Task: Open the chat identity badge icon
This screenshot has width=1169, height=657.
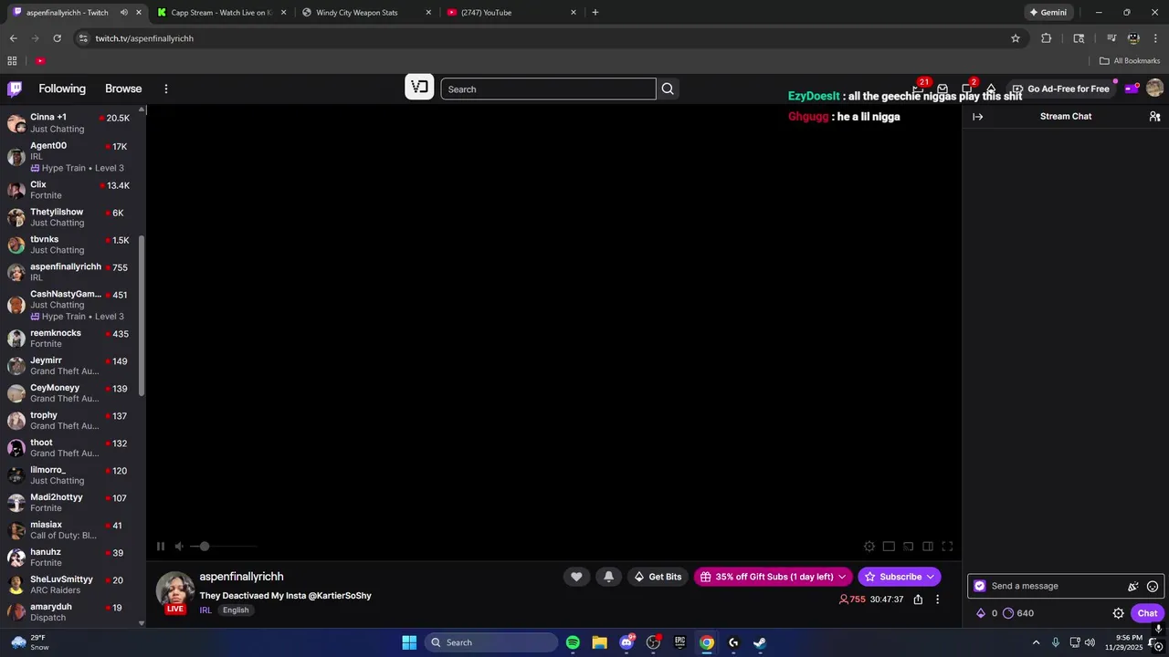Action: [x=980, y=586]
